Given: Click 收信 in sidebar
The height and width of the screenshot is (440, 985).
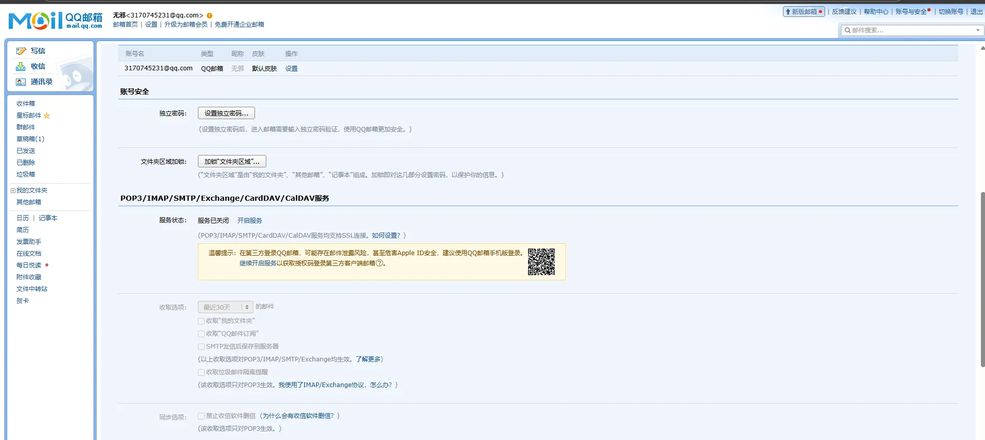Looking at the screenshot, I should 38,66.
